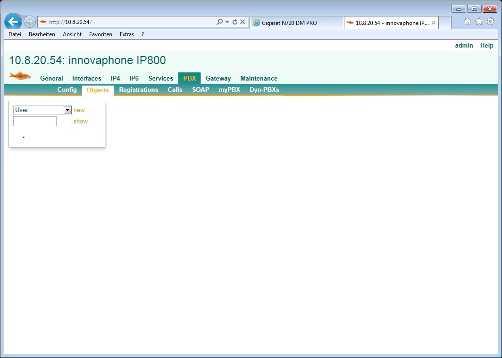Go to the General tab

pos(51,78)
